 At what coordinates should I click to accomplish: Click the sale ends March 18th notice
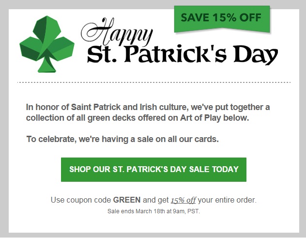coord(153,211)
